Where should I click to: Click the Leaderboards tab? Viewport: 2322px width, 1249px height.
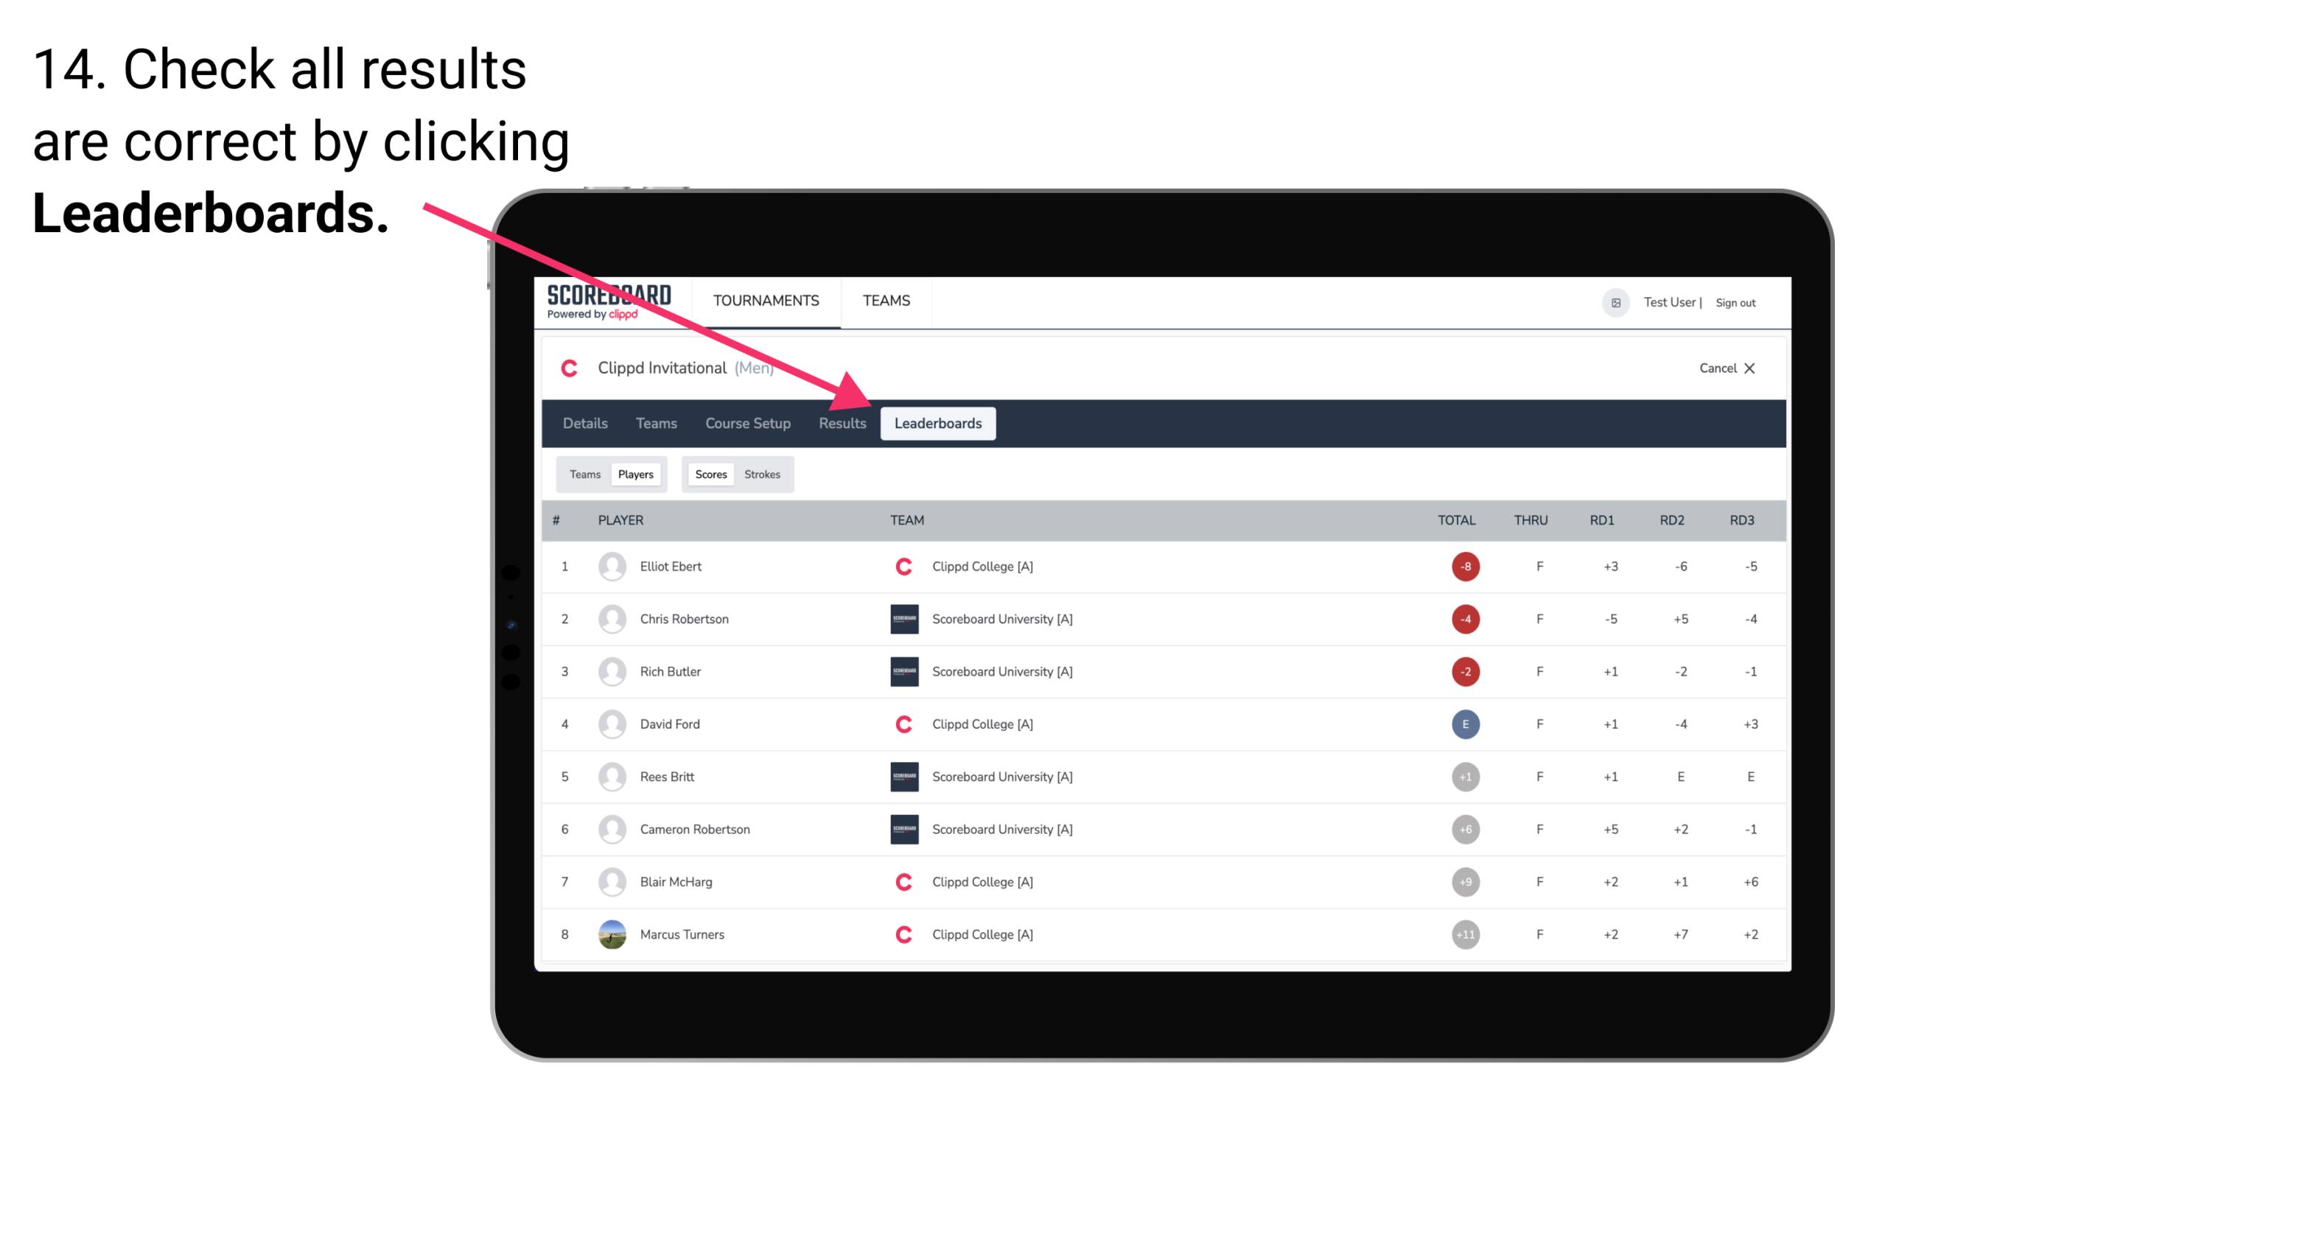[x=938, y=423]
